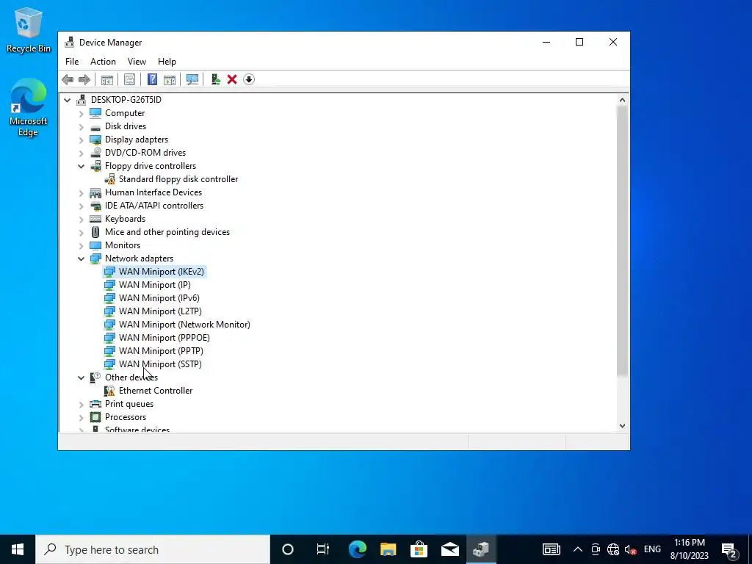This screenshot has width=752, height=564.
Task: Collapse the Floppy drive controllers category
Action: click(x=81, y=166)
